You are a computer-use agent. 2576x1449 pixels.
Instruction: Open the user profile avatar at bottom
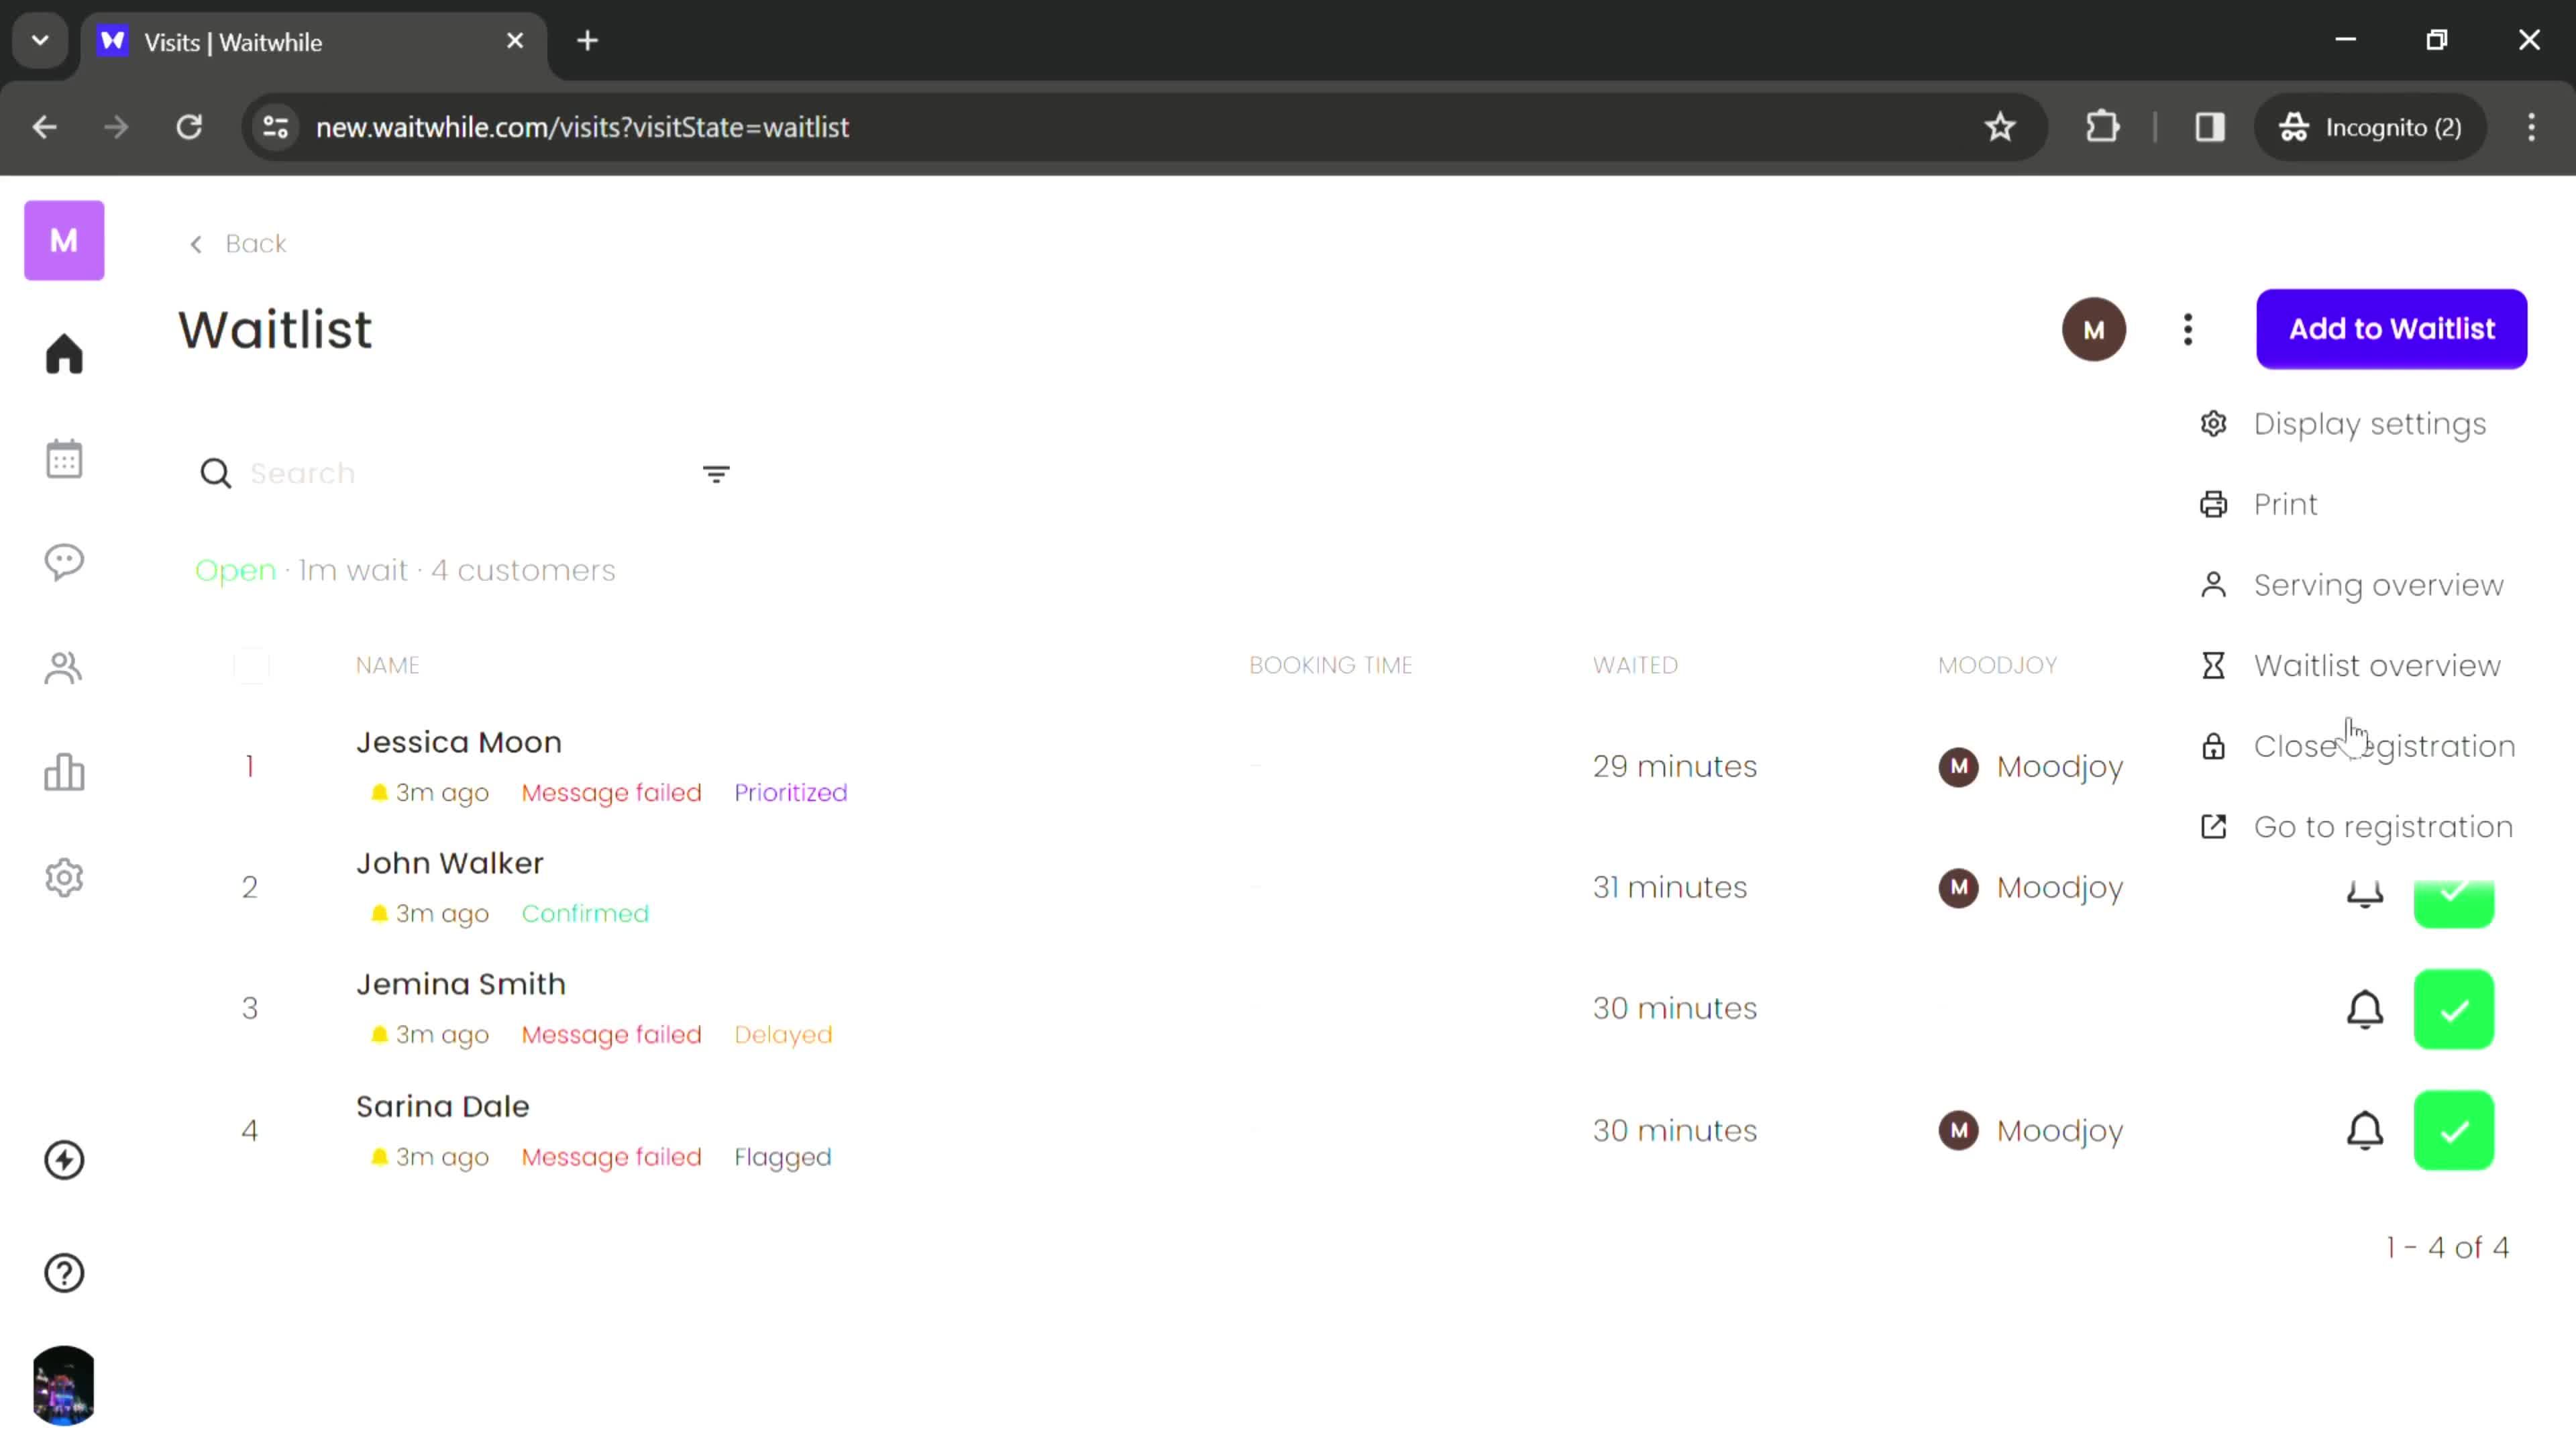[x=64, y=1385]
